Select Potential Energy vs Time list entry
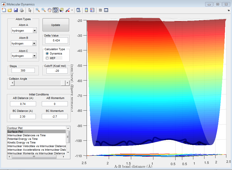 click(x=22, y=139)
